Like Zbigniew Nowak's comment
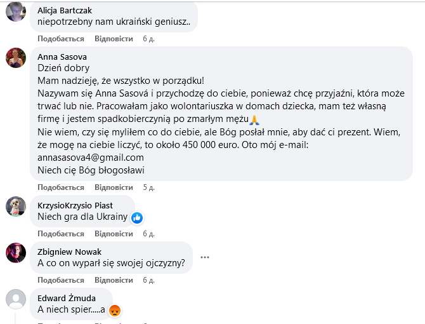425x324 pixels. click(61, 280)
